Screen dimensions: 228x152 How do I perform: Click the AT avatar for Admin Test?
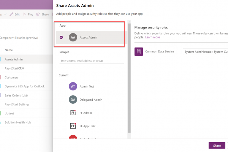coord(73,86)
